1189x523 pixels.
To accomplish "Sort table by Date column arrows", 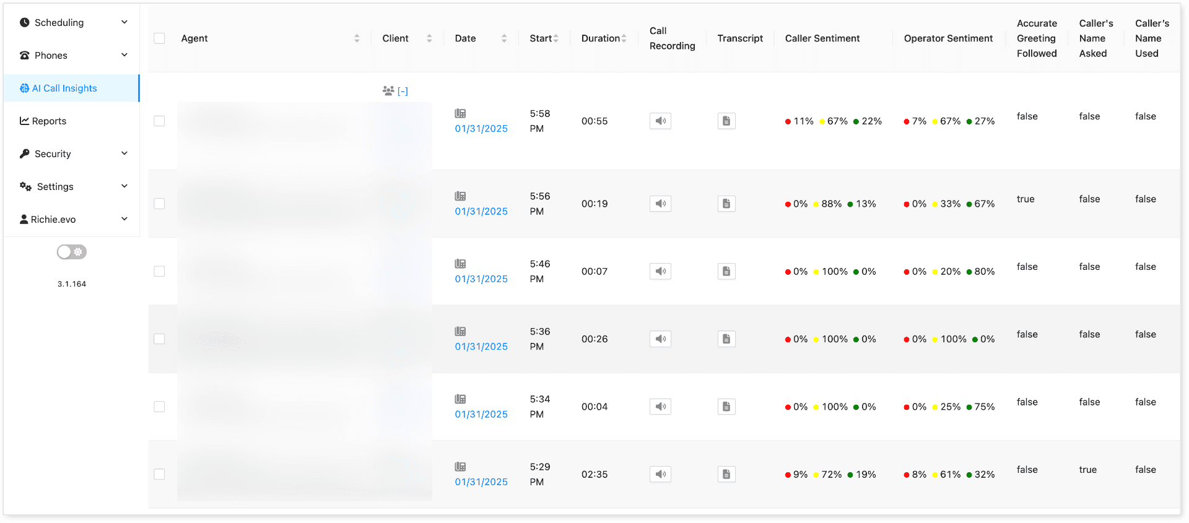I will [x=504, y=38].
